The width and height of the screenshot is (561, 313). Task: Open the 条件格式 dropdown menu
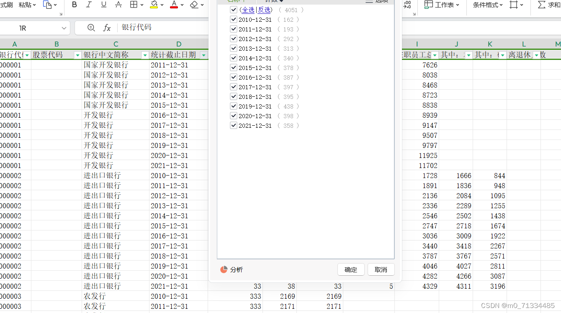[x=488, y=5]
